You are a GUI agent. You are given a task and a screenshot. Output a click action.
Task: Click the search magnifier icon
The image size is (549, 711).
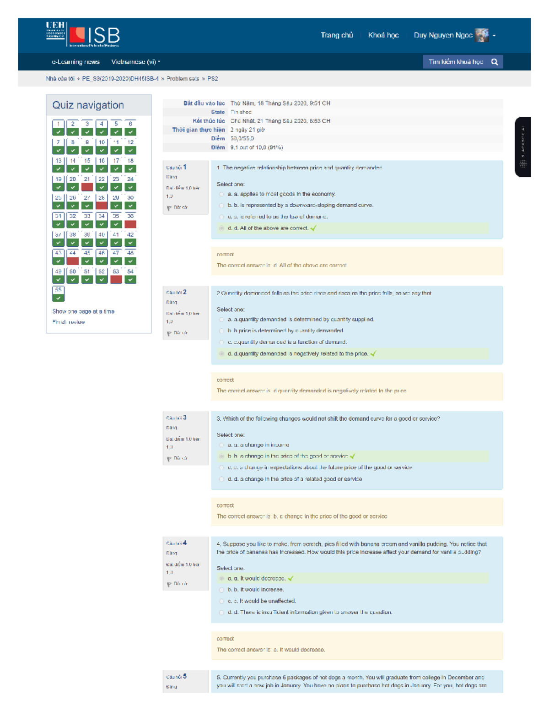(x=494, y=61)
